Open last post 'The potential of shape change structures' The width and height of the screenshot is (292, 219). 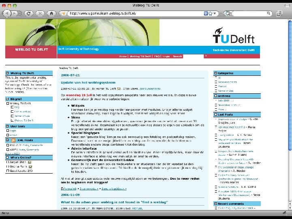coord(236,169)
